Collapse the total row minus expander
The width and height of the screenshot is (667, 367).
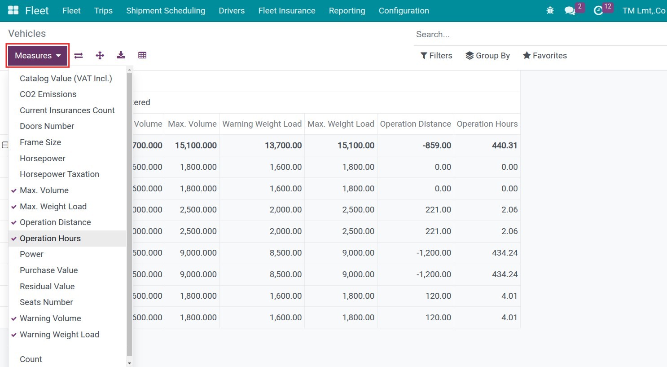pos(5,145)
